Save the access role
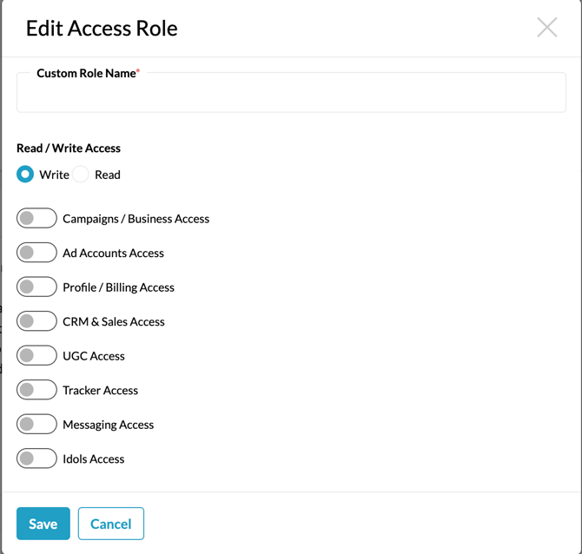The width and height of the screenshot is (582, 554). [43, 524]
